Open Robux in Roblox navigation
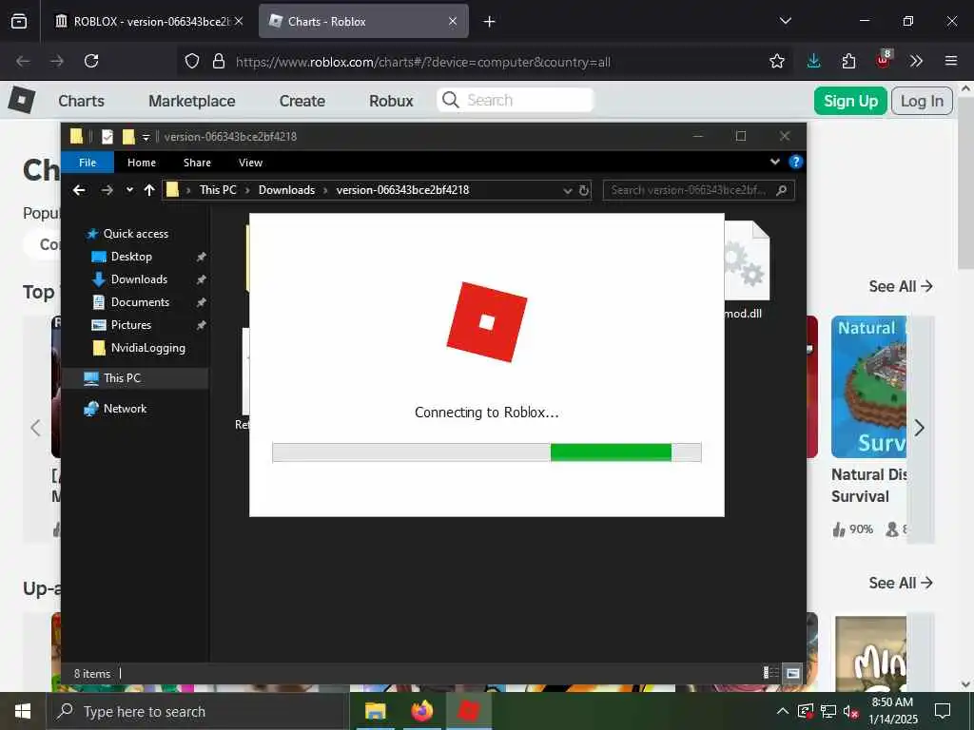The image size is (974, 730). tap(391, 101)
